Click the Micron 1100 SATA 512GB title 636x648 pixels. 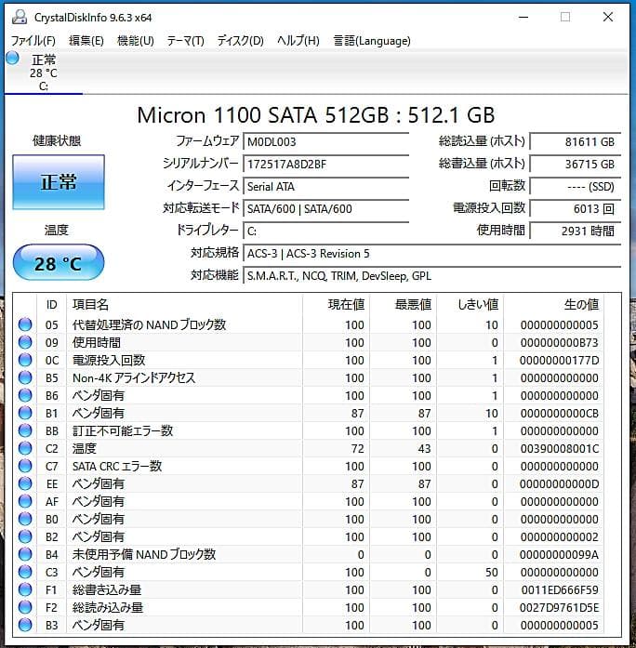316,115
